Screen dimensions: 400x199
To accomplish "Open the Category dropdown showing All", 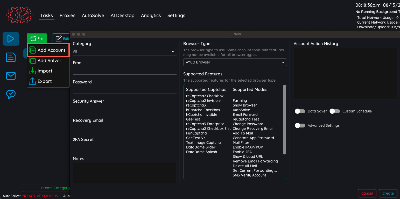I will point(124,51).
